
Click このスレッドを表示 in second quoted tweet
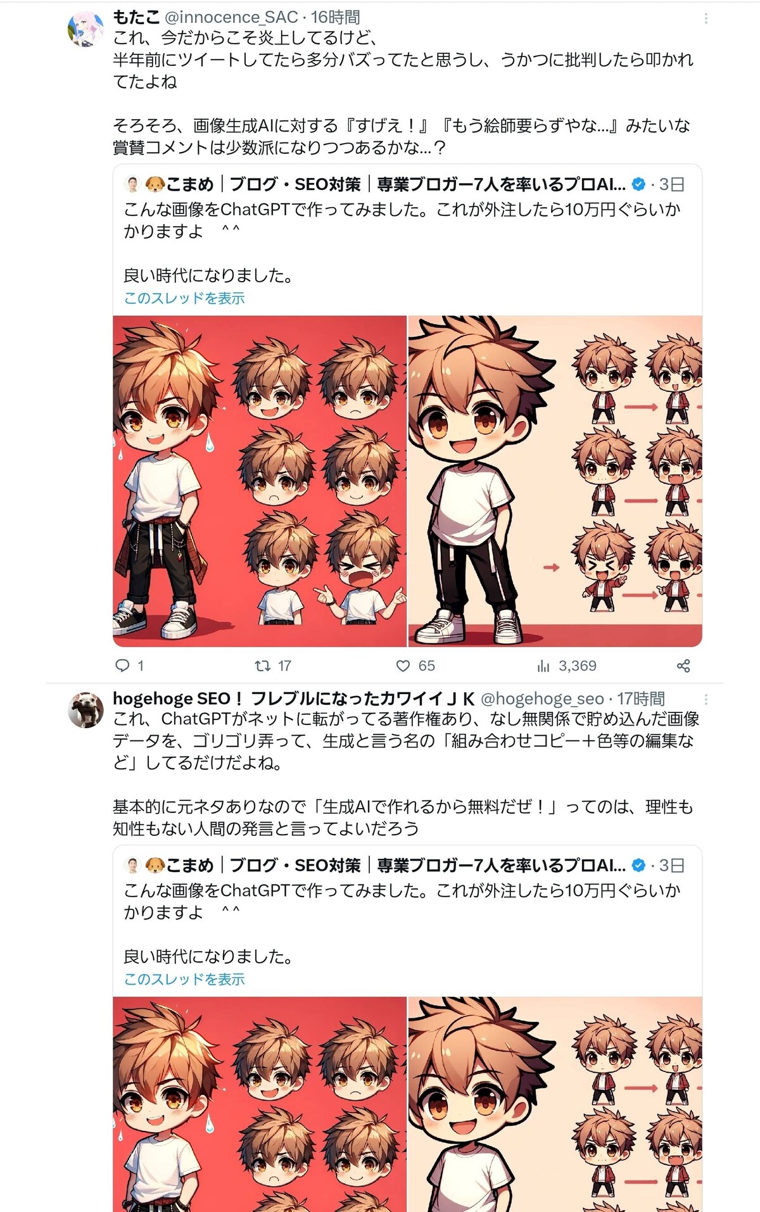click(x=184, y=979)
